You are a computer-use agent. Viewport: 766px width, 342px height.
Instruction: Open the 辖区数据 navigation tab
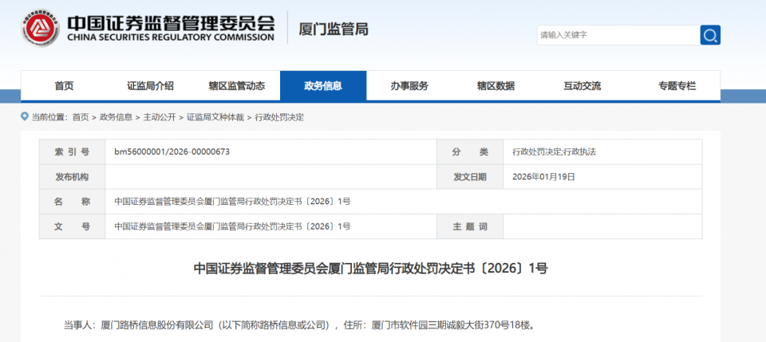coord(496,86)
